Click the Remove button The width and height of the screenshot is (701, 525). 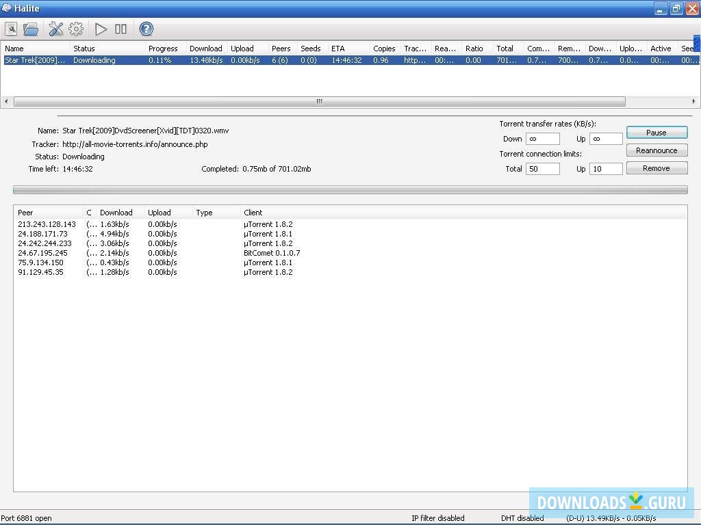(657, 168)
